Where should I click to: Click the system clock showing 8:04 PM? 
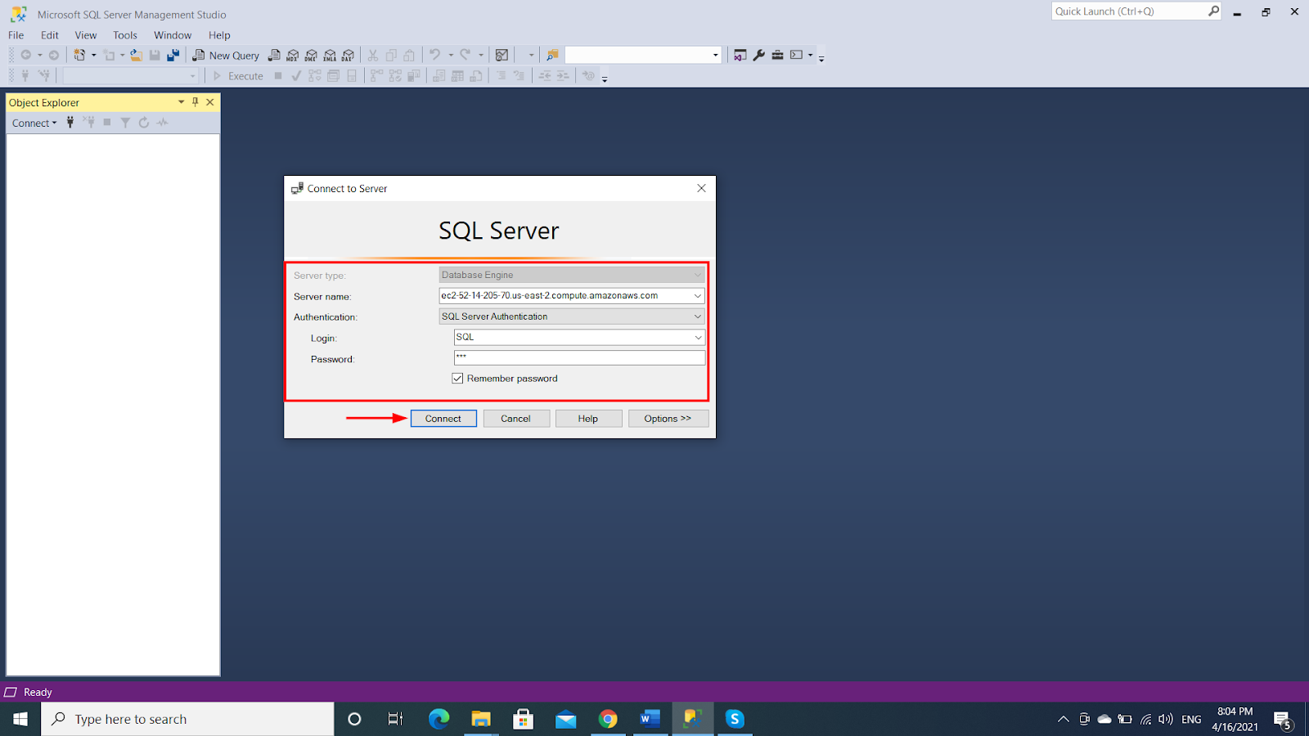pyautogui.click(x=1235, y=719)
